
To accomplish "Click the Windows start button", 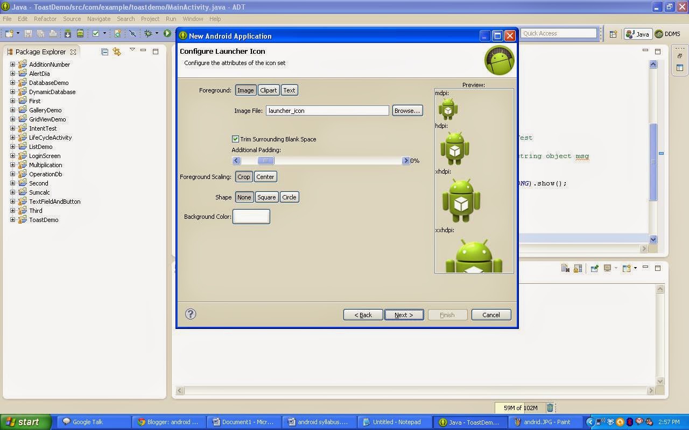I will (26, 422).
